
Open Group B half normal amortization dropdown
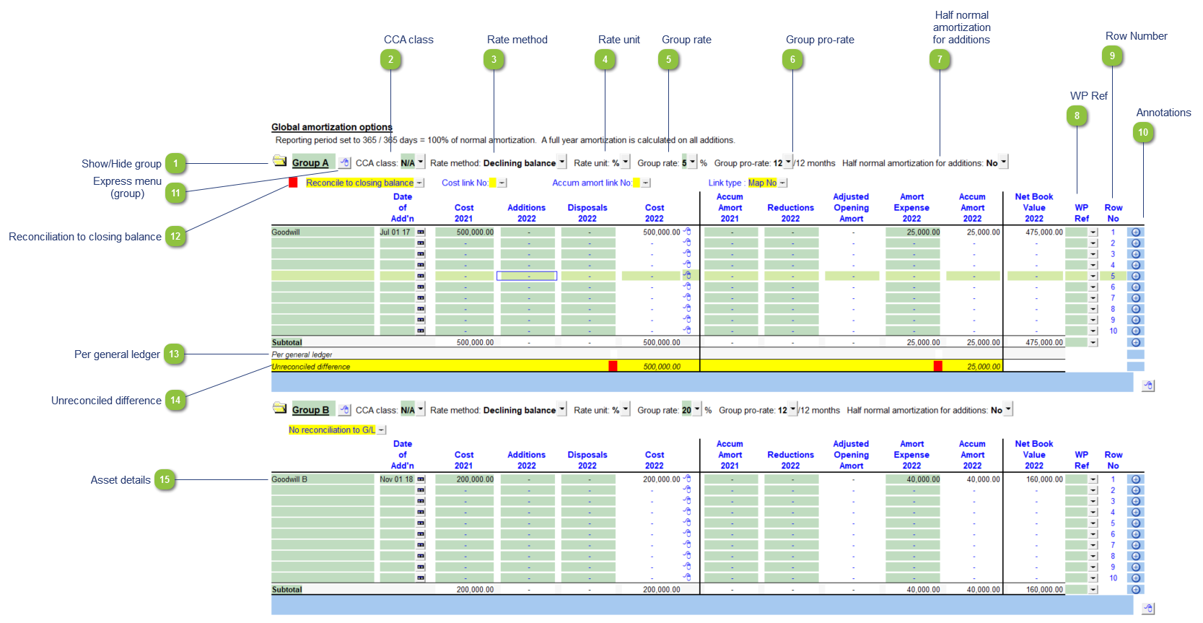[1008, 409]
